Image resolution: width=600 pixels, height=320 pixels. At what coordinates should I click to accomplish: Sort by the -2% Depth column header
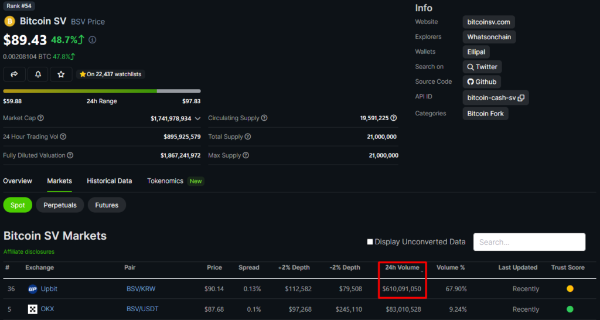[345, 268]
